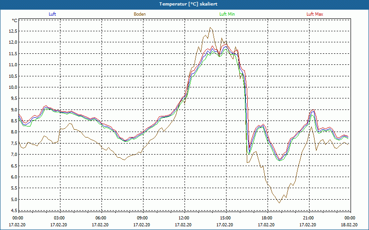
Task: Click the 8,5 y-axis value
Action: [x=13, y=121]
